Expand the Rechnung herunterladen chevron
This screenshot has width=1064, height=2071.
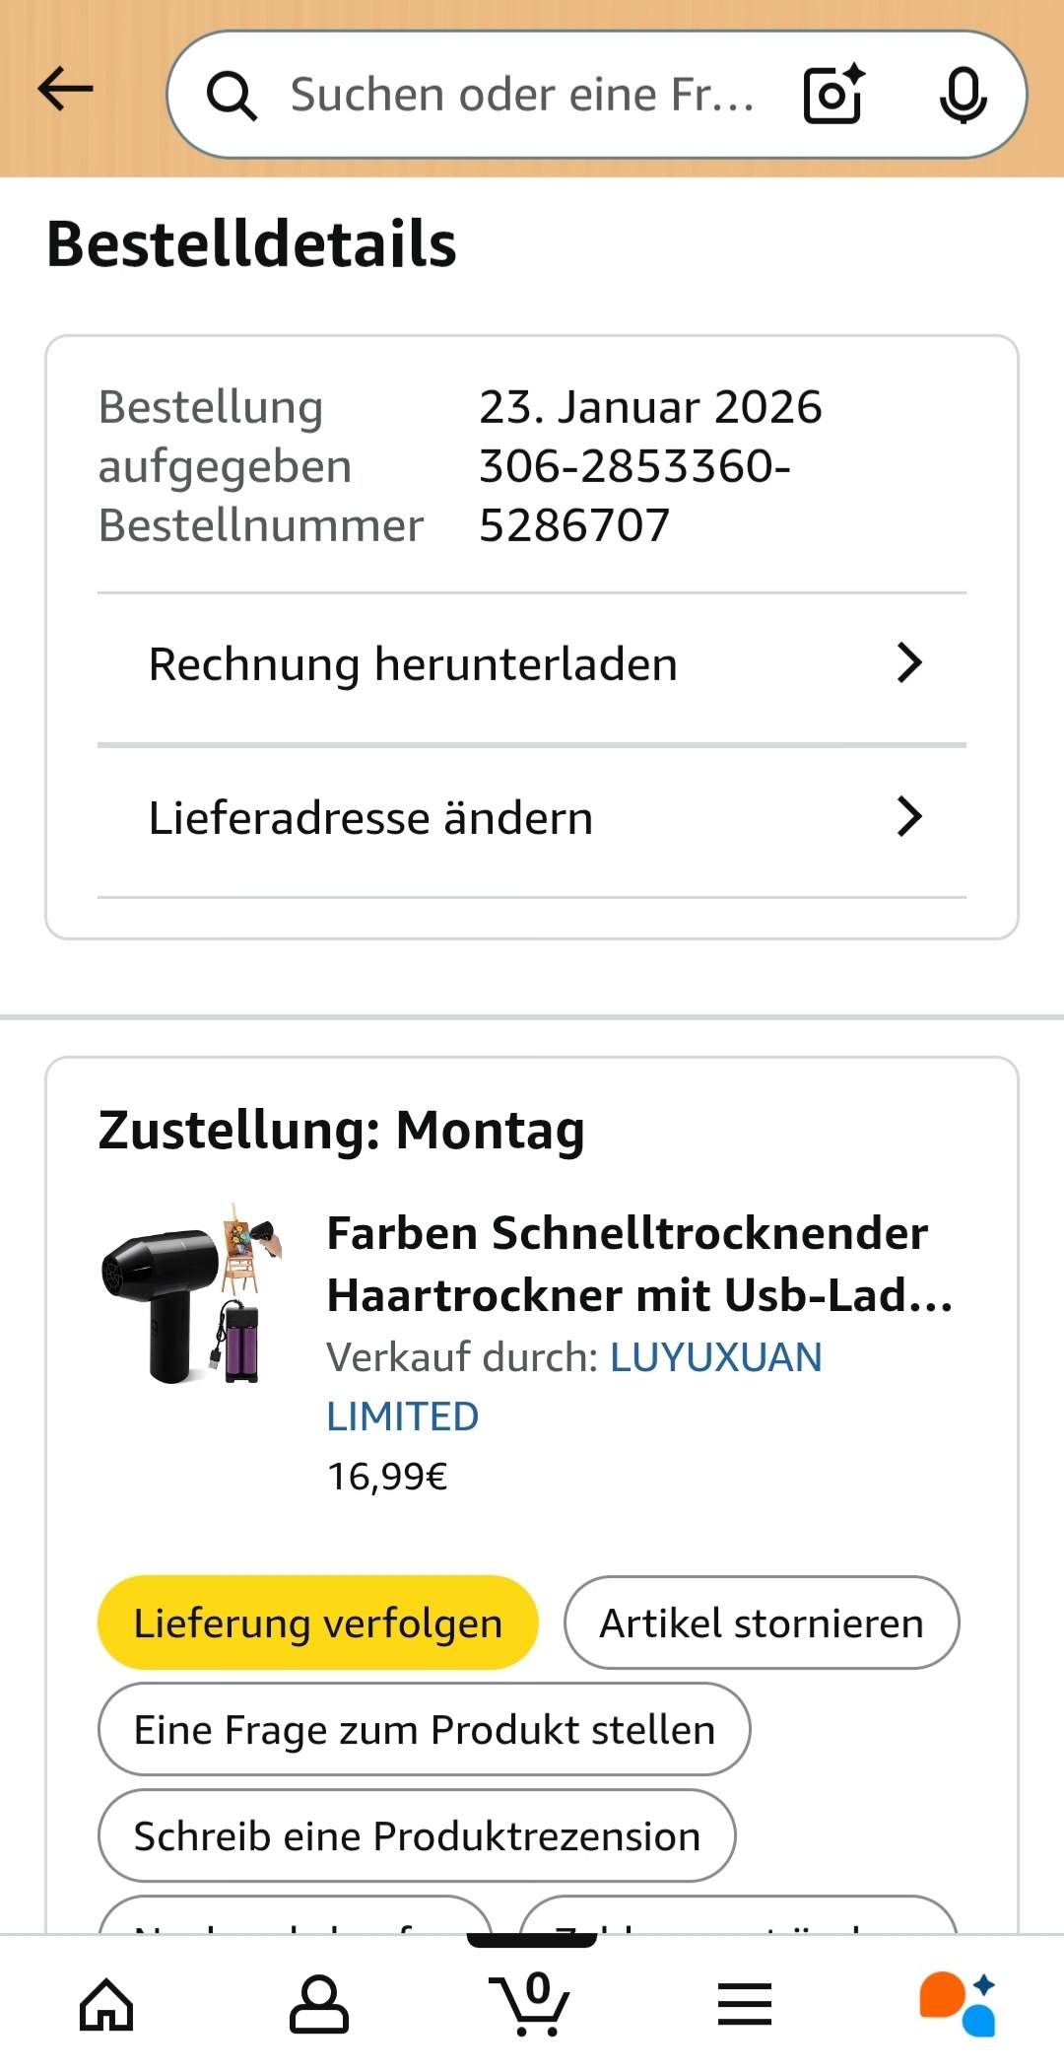pos(909,663)
